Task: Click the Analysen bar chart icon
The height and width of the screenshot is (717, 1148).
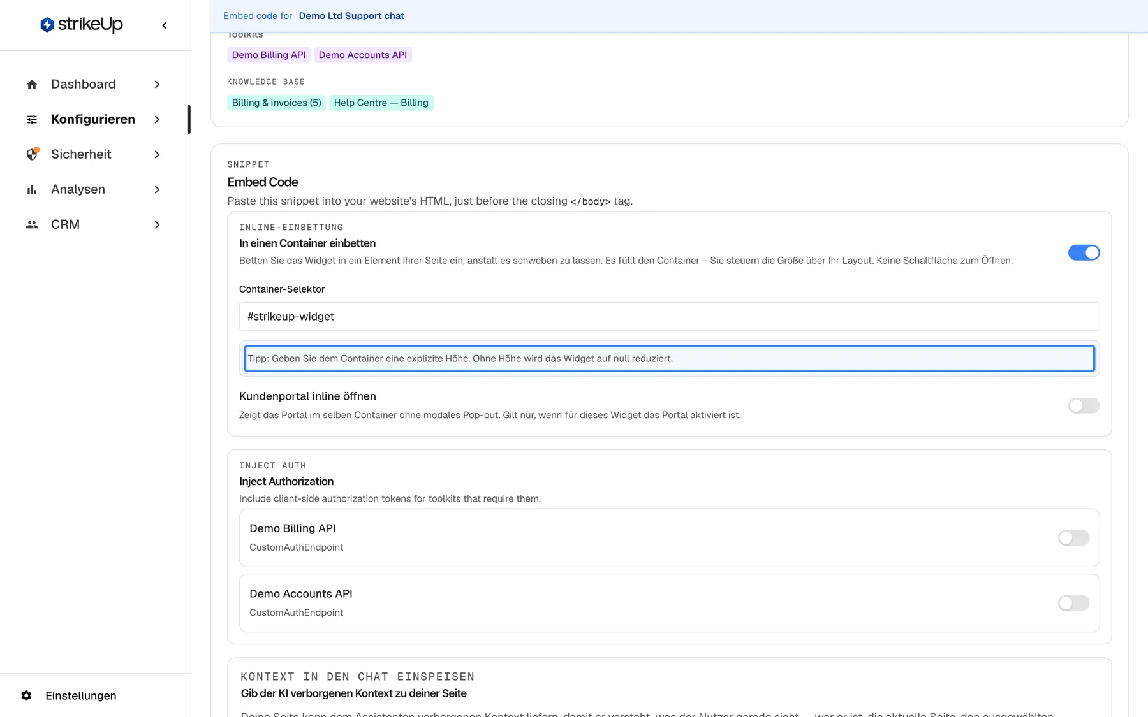Action: [x=32, y=189]
